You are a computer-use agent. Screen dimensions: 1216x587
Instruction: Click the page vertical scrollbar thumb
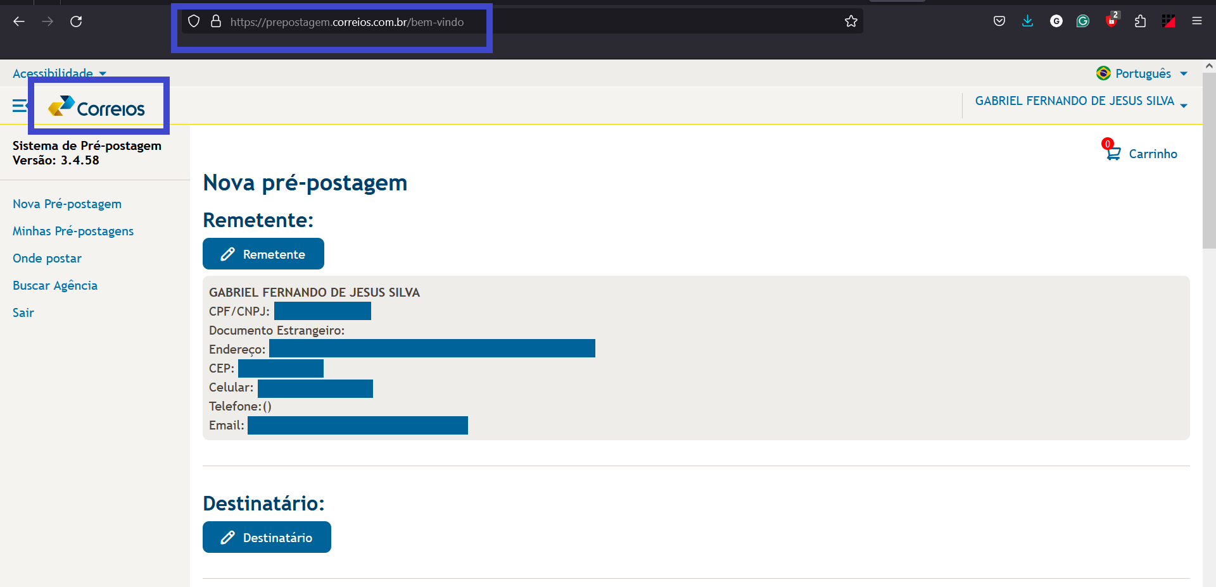(x=1209, y=161)
